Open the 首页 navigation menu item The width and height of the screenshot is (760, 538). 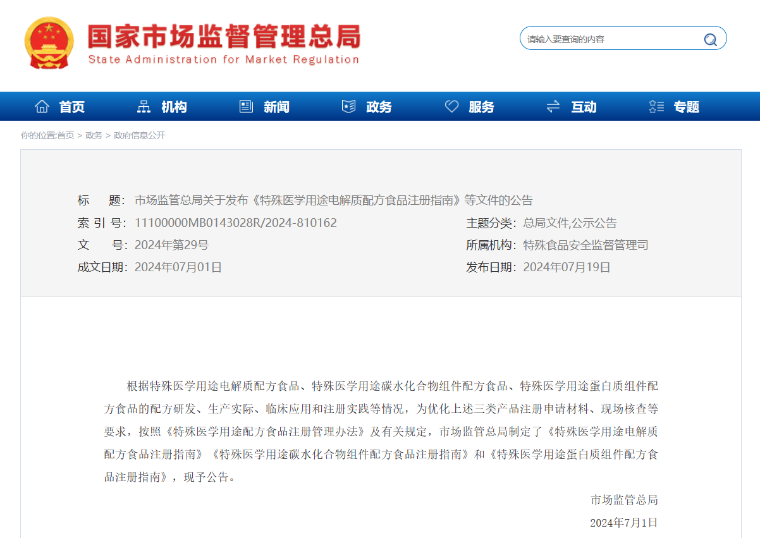[x=72, y=107]
